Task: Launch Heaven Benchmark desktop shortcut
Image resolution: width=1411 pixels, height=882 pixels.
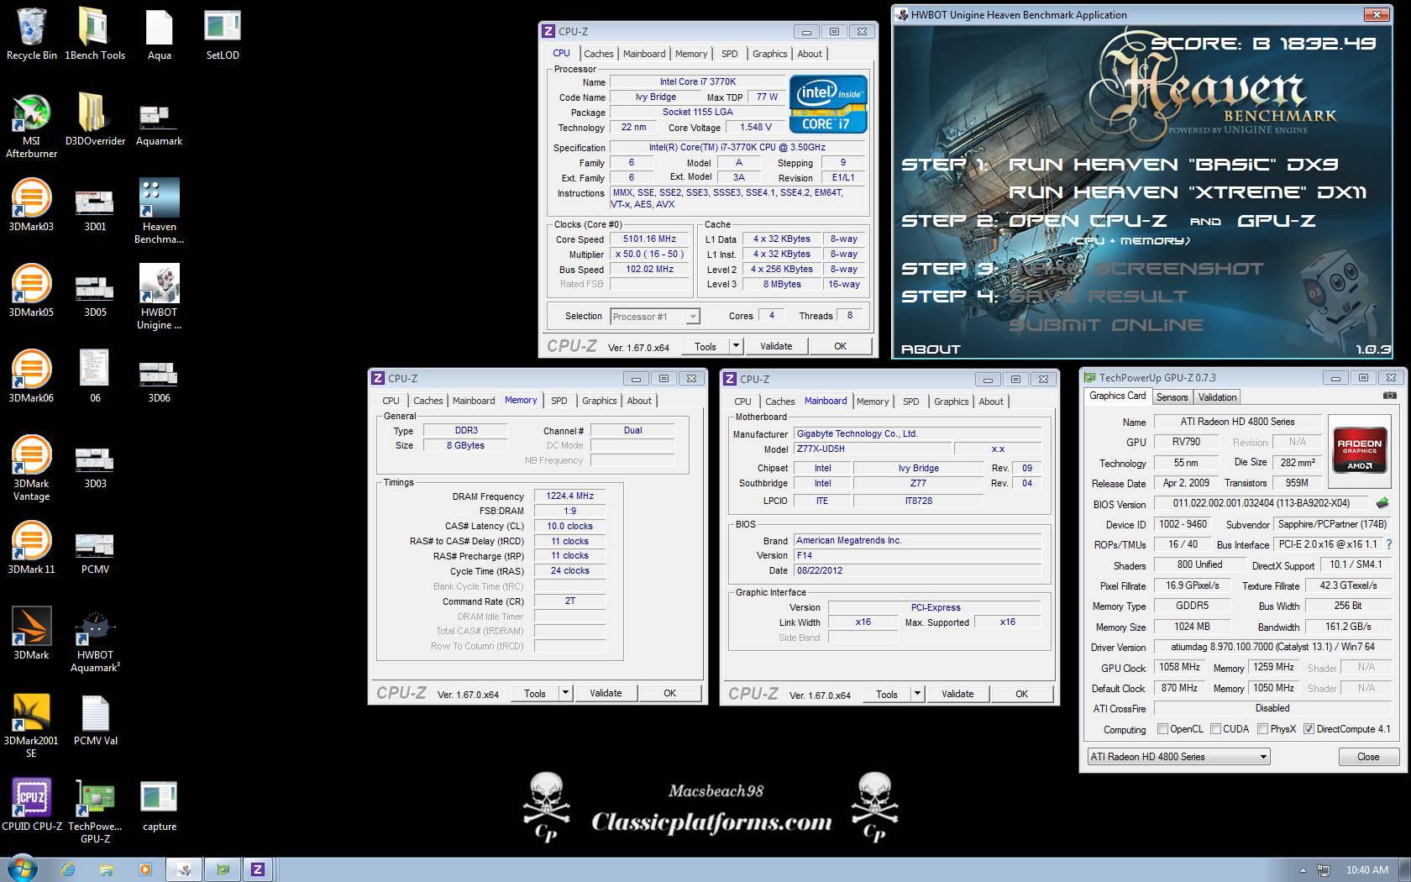Action: [x=159, y=211]
